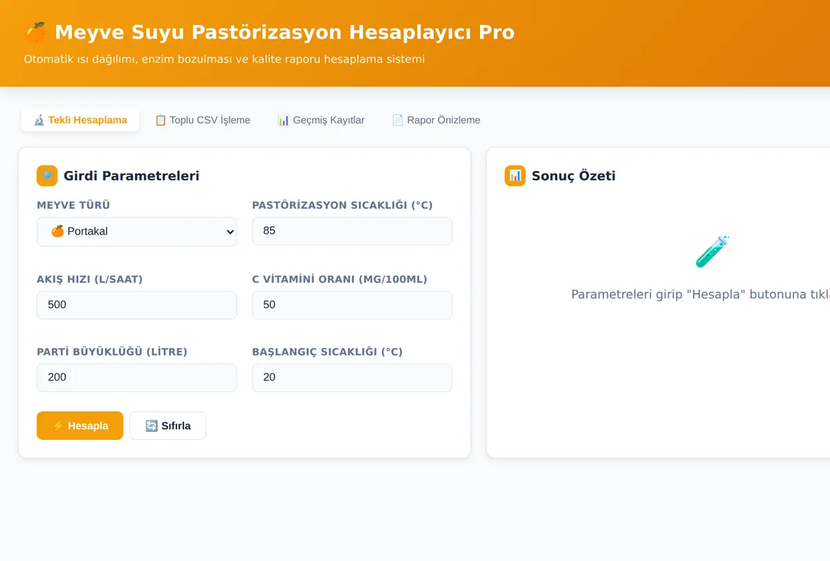Click the gear icon beside Girdi Parametreleri
Screen dimensions: 830x561
47,176
